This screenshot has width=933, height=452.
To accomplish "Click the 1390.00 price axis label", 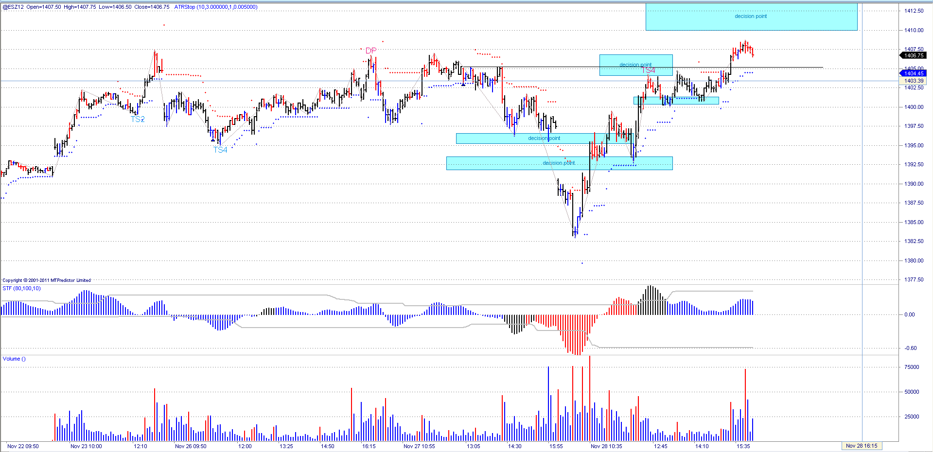I will (914, 184).
